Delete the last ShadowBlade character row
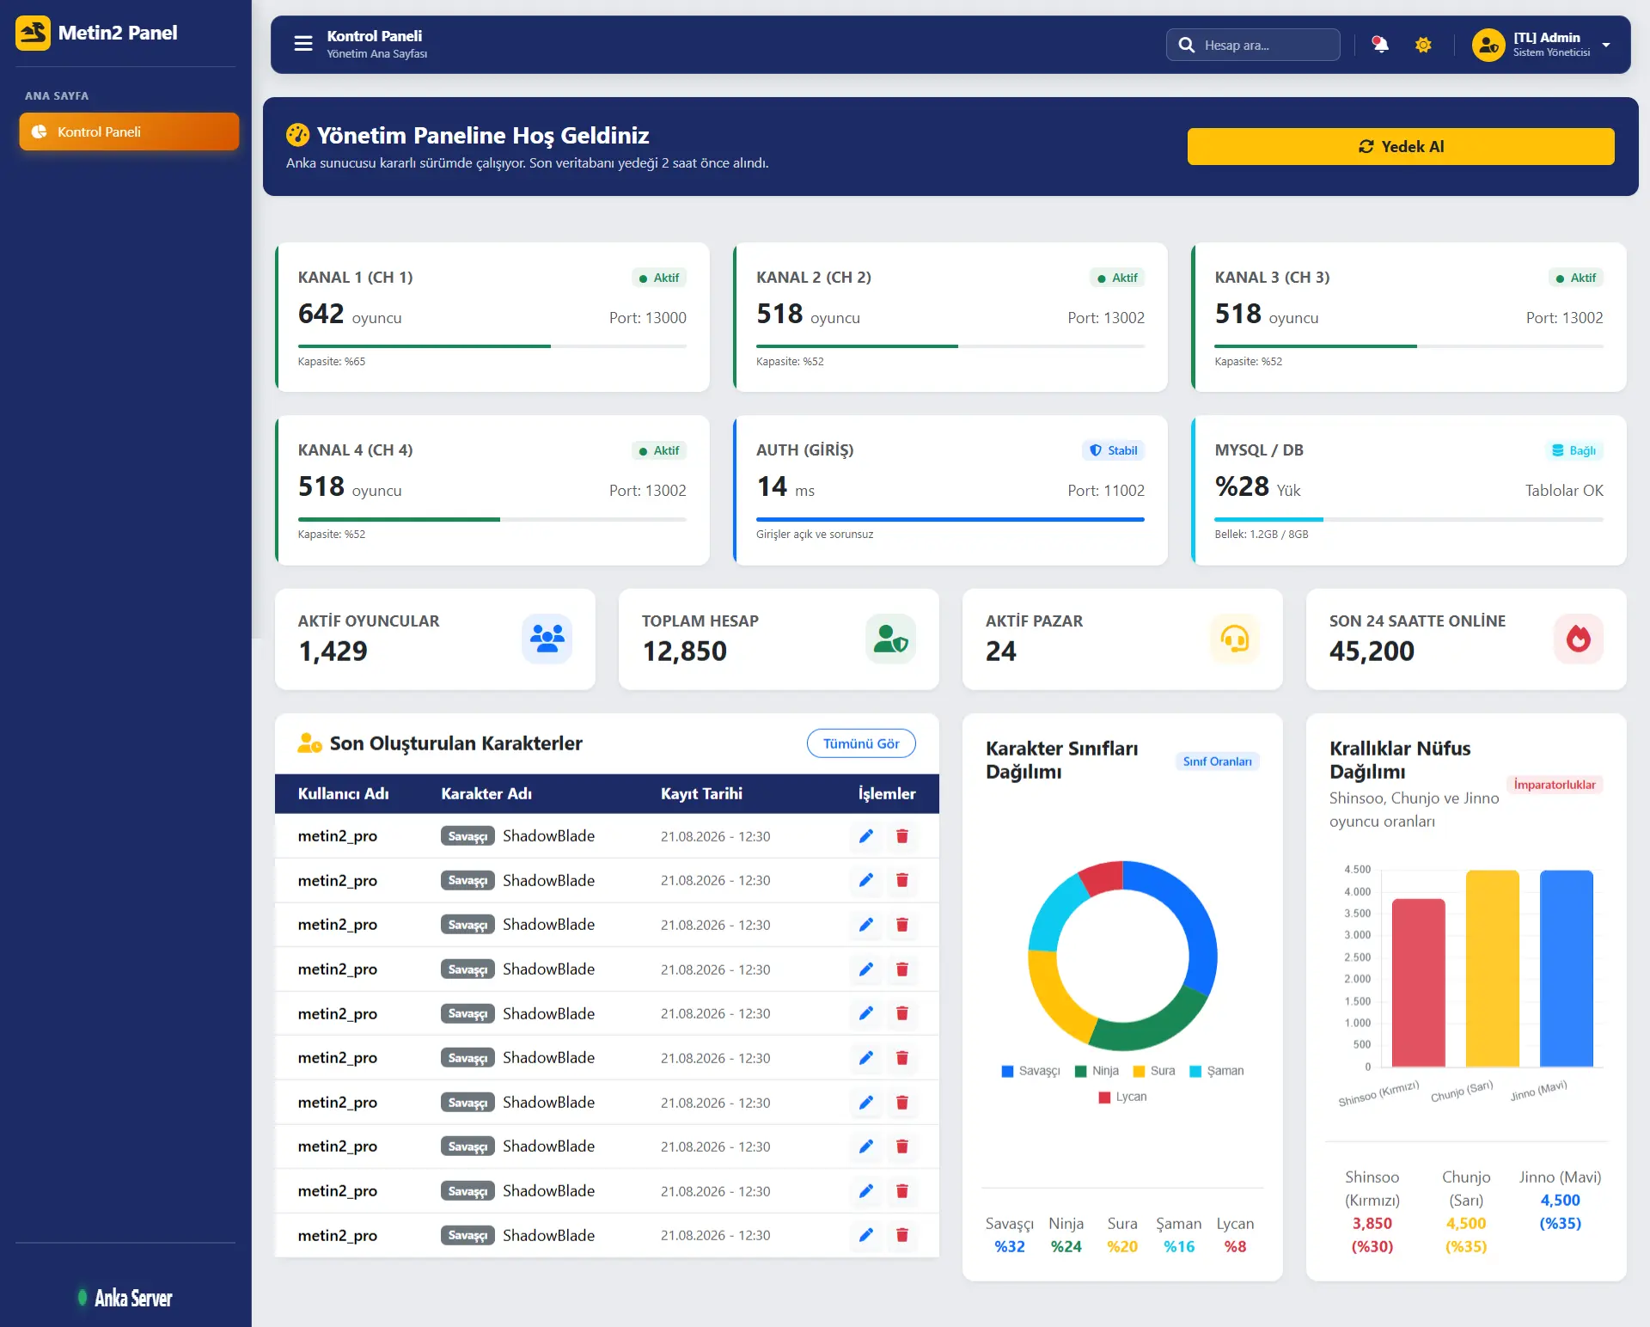Viewport: 1650px width, 1327px height. click(x=902, y=1235)
